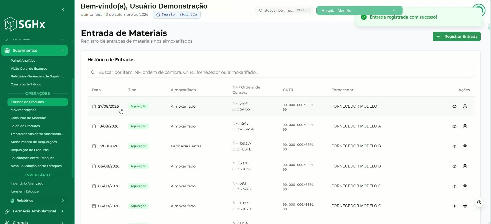Click the session clock icon
491x224 pixels.
coord(158,15)
